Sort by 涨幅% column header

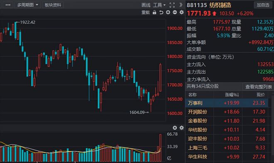(x=232, y=95)
